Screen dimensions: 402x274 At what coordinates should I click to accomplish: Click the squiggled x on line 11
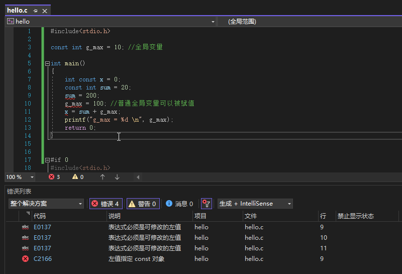coord(66,112)
